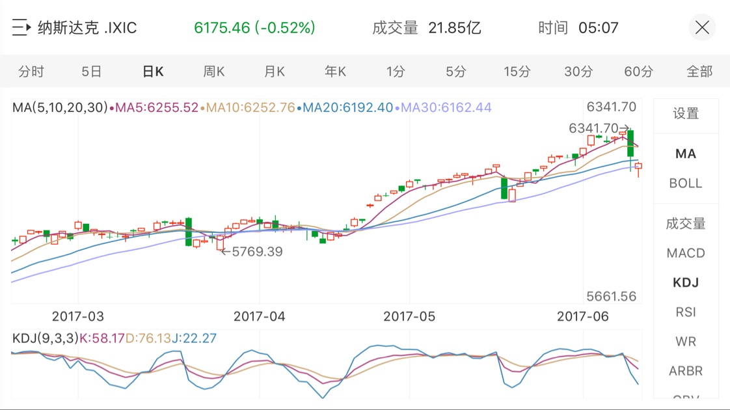This screenshot has height=410, width=730.
Task: Select the 5日 period tab
Action: (92, 72)
